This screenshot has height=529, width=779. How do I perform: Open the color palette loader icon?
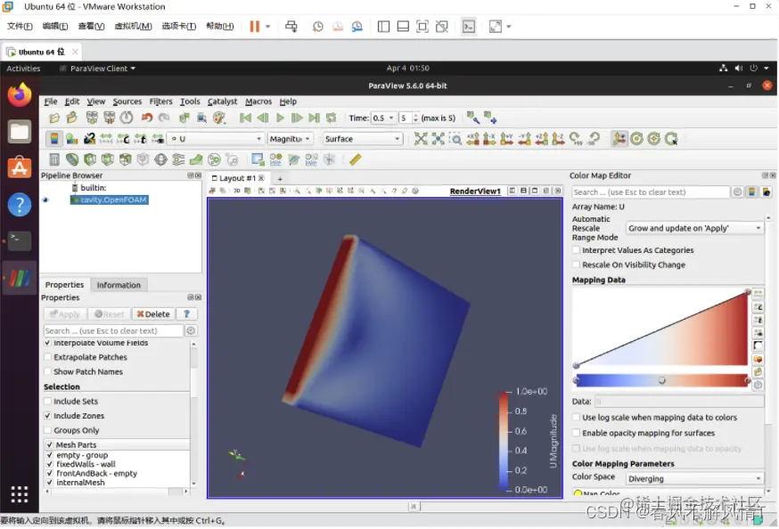coord(219,118)
